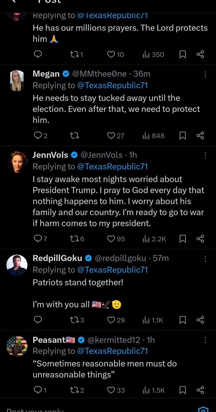
Task: Repost RedpillGoku's reply with 3 reposts
Action: click(74, 320)
